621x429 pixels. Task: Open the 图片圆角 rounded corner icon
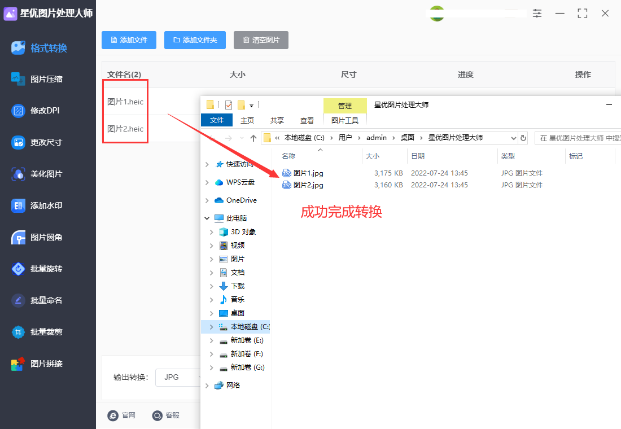pos(18,237)
